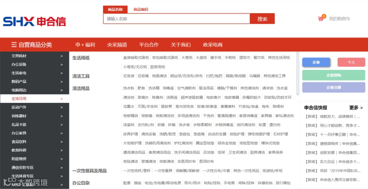Select the 商品名称 search tab
Screen dimensions: 368x189
(x=115, y=10)
